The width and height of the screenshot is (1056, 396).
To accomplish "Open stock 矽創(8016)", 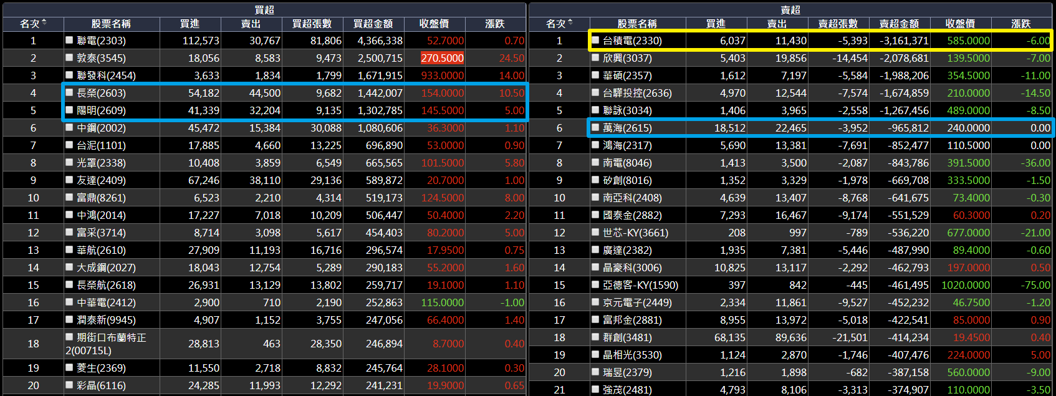I will pyautogui.click(x=627, y=180).
